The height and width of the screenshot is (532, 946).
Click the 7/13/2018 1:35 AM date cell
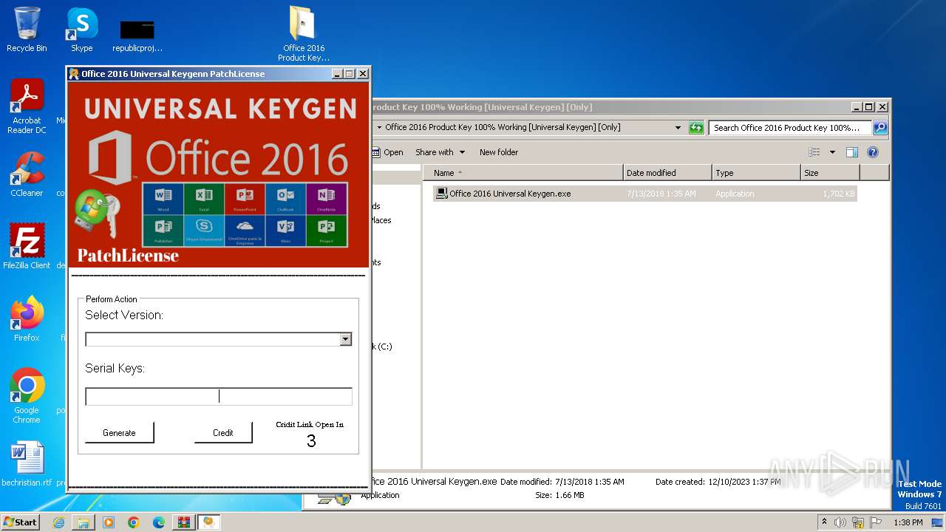[661, 194]
